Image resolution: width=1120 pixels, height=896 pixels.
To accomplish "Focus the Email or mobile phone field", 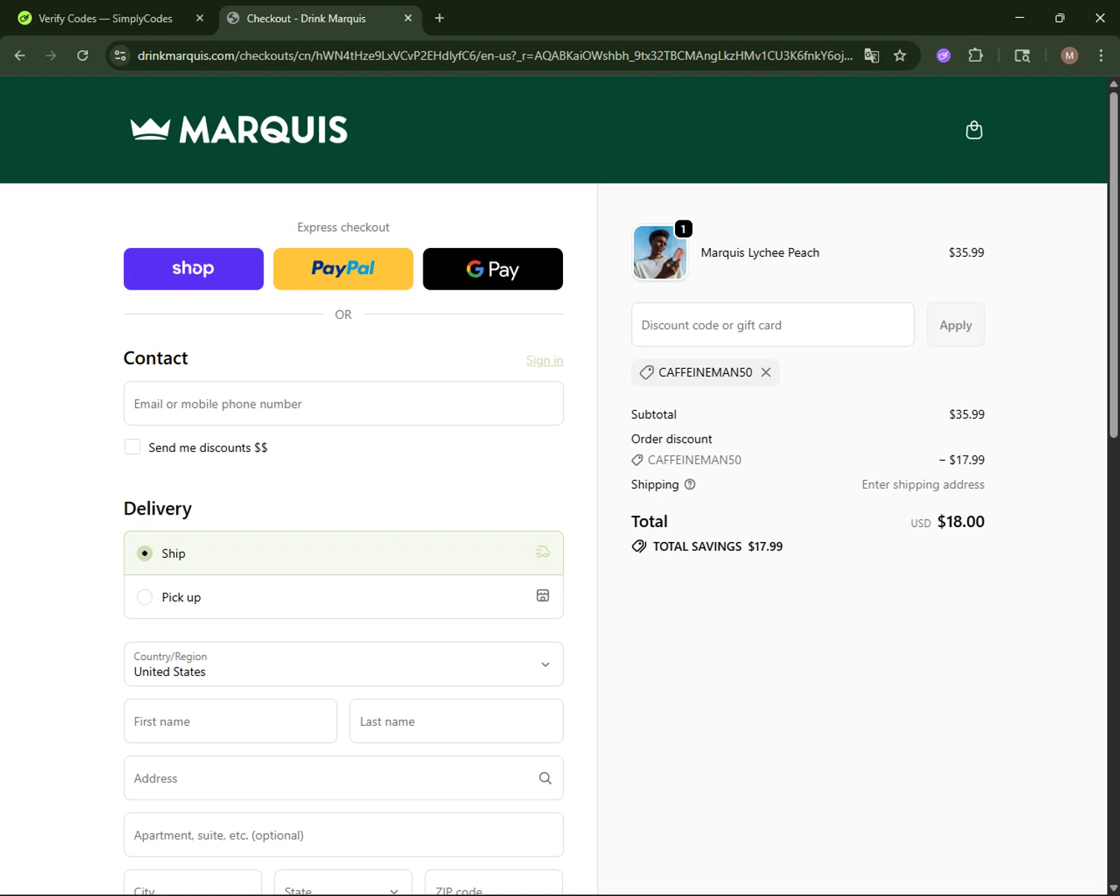I will point(343,403).
